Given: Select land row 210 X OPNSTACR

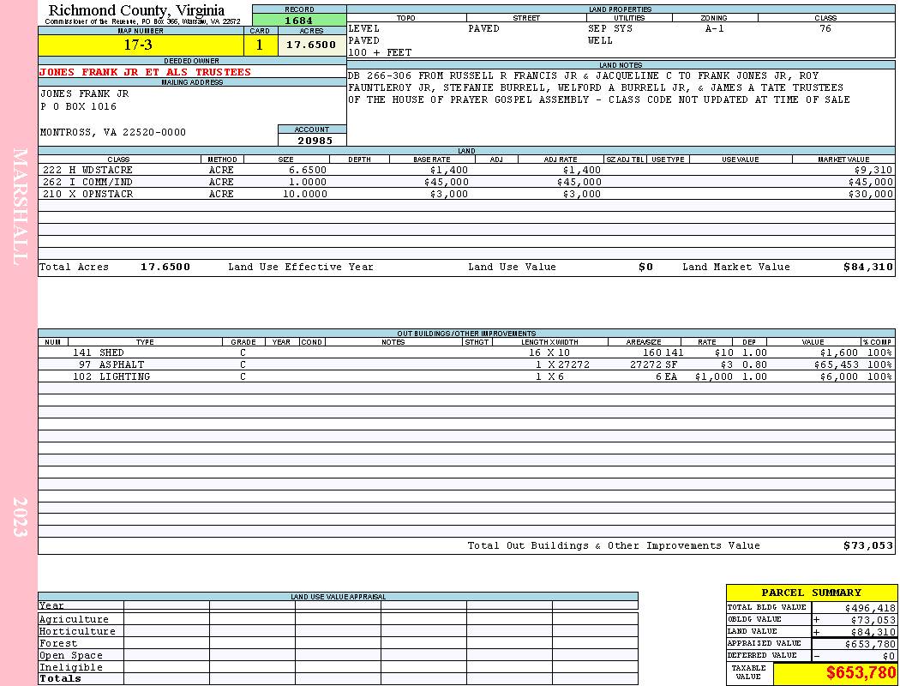Looking at the screenshot, I should tap(466, 194).
